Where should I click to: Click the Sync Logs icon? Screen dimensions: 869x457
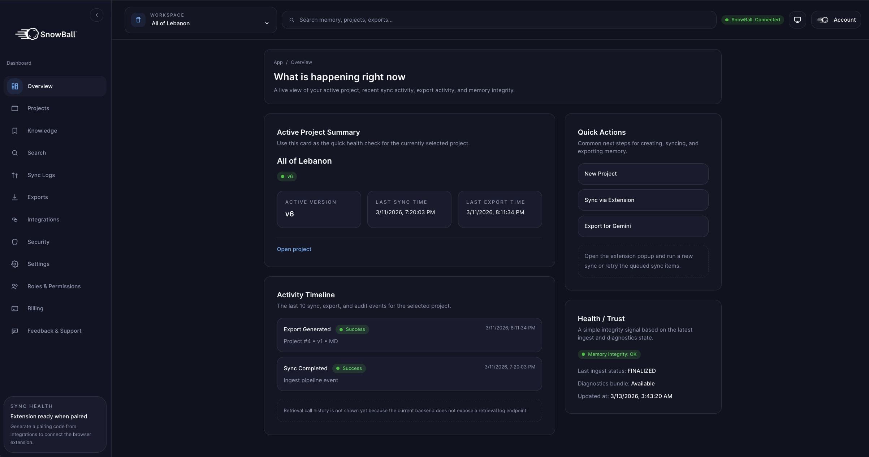click(15, 175)
